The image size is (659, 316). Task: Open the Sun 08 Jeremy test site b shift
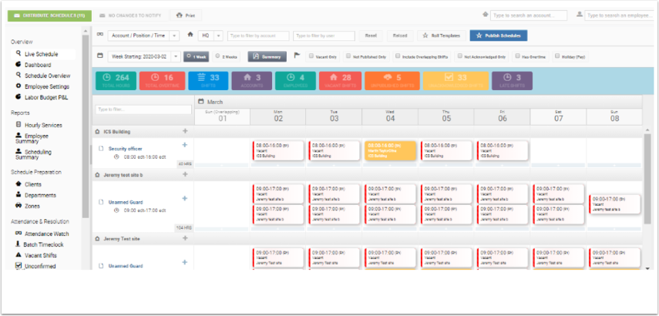614,203
